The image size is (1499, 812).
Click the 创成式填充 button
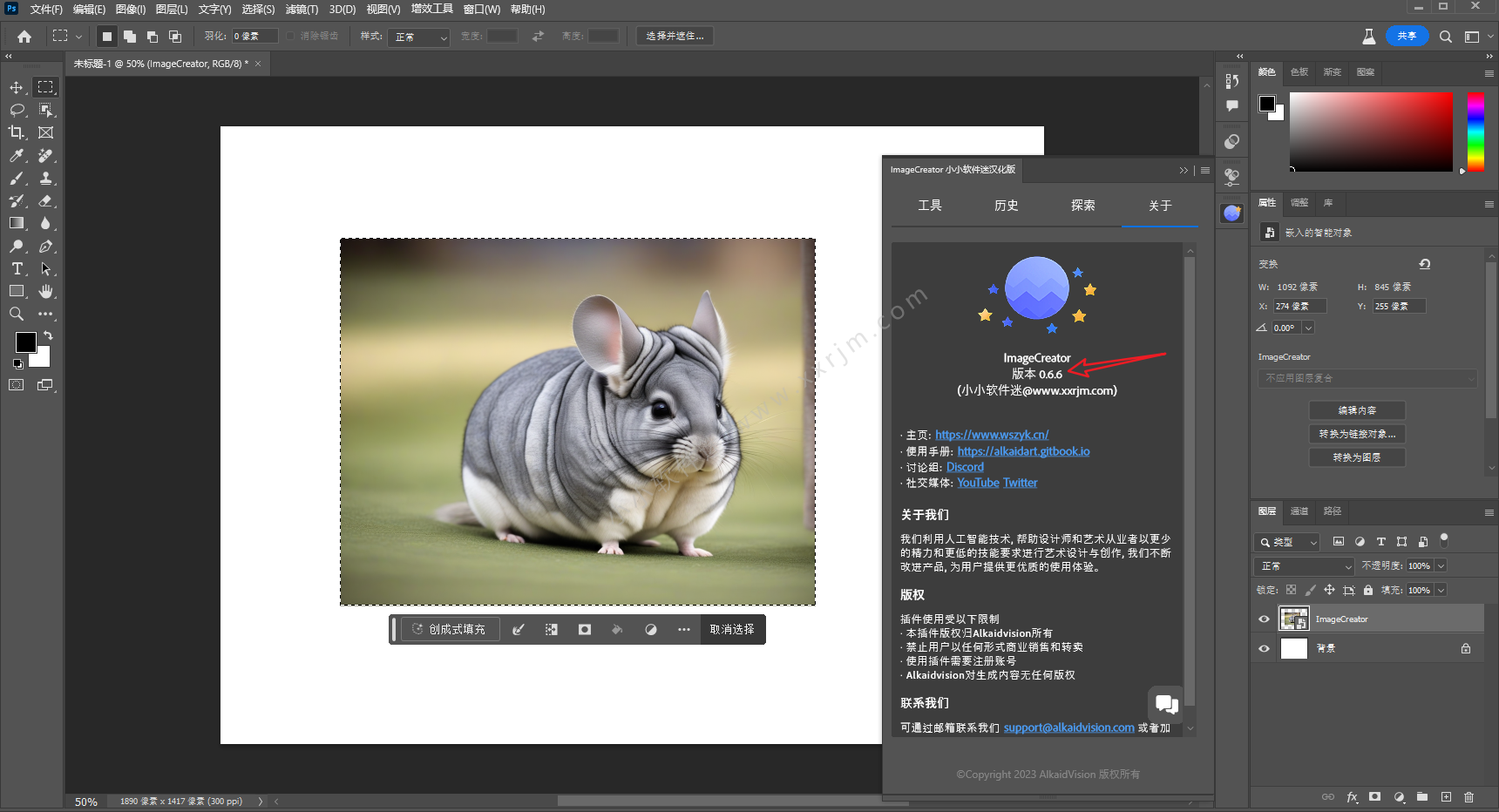450,629
